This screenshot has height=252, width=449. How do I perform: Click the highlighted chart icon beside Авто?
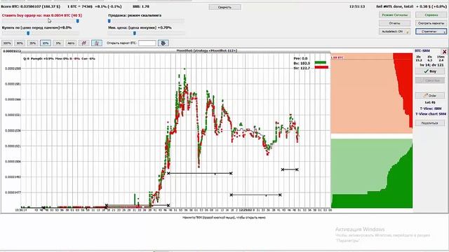point(97,43)
